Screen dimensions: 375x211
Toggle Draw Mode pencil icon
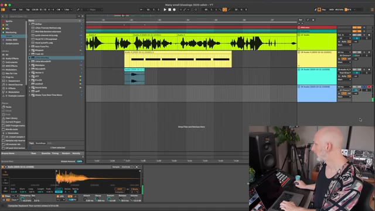[315, 9]
